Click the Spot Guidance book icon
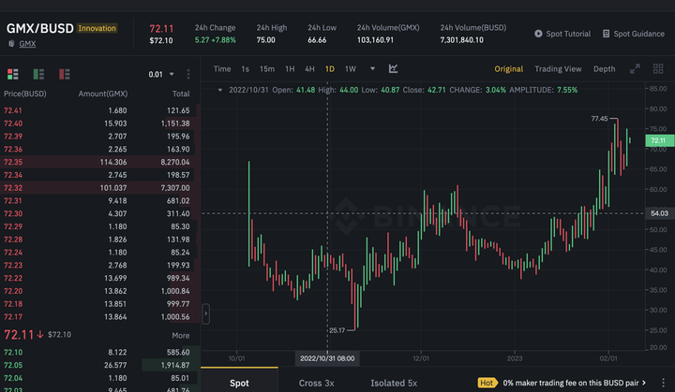This screenshot has width=675, height=392. [x=607, y=34]
